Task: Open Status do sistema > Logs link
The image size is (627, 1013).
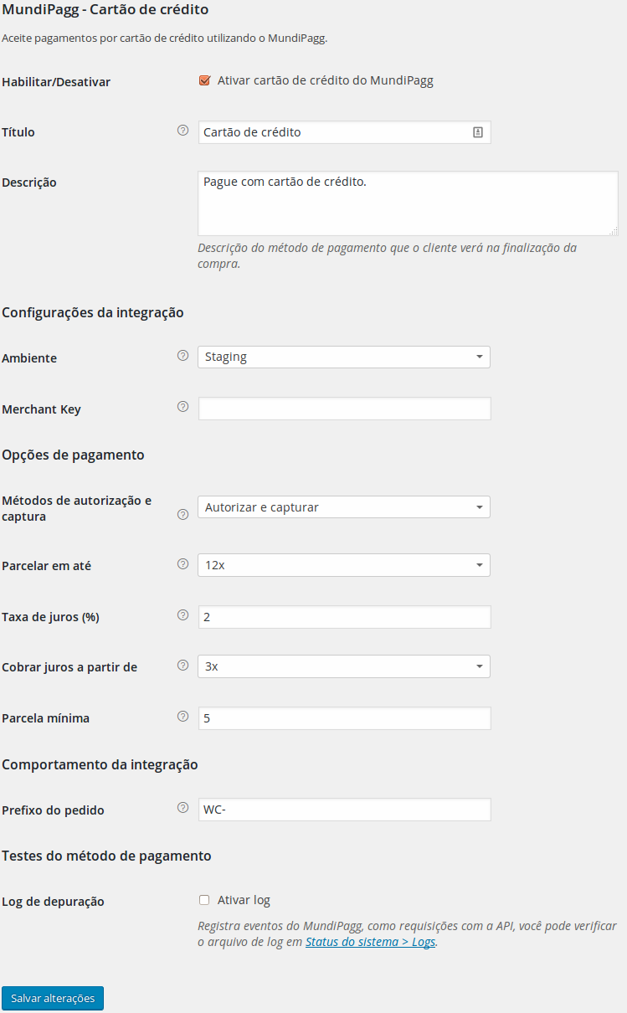Action: click(371, 942)
